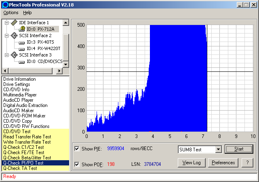Open Drive Settings
The width and height of the screenshot is (259, 182).
coord(17,84)
